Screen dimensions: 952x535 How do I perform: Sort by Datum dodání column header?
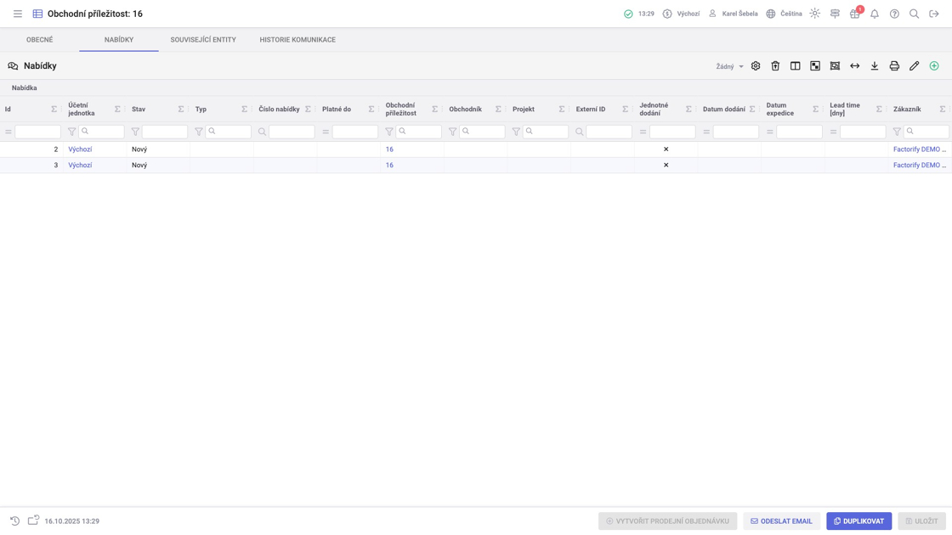723,110
